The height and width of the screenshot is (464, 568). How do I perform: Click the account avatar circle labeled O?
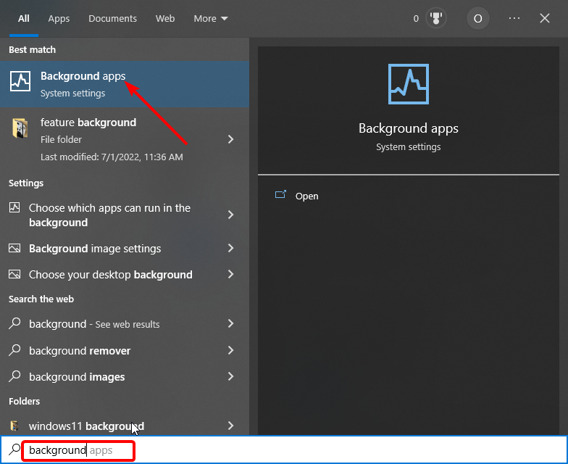point(478,18)
